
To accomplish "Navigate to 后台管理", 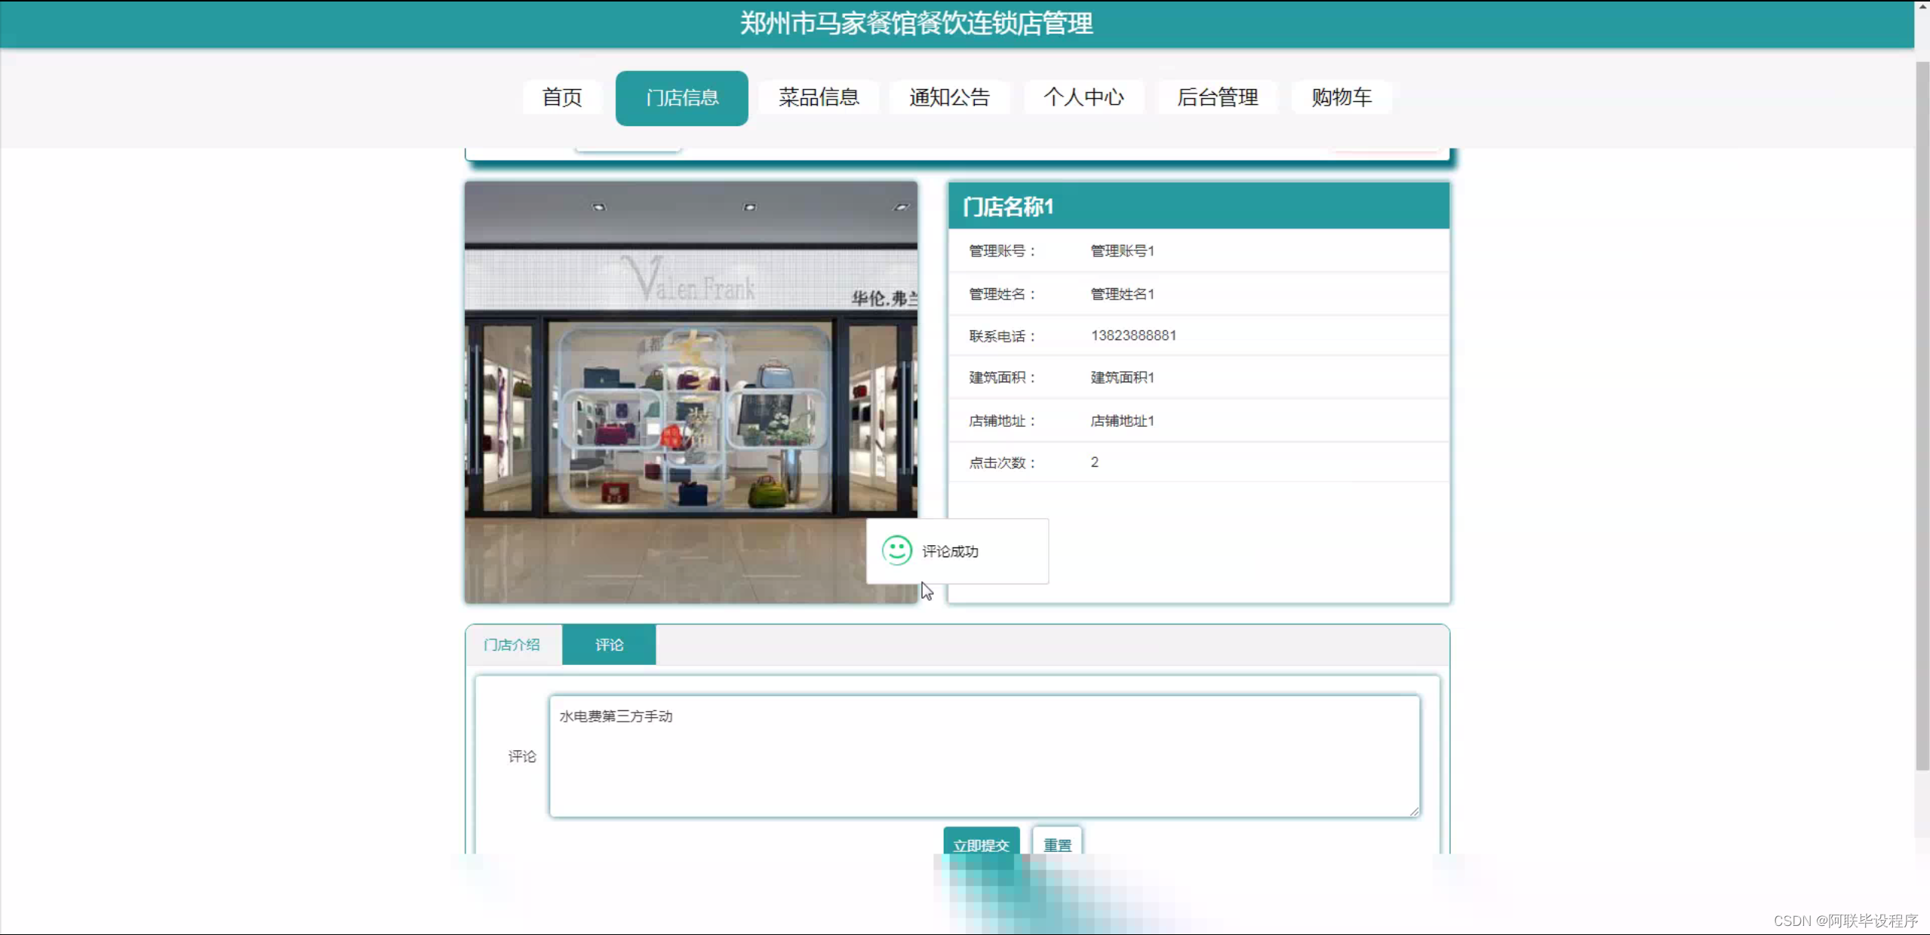I will click(x=1217, y=97).
